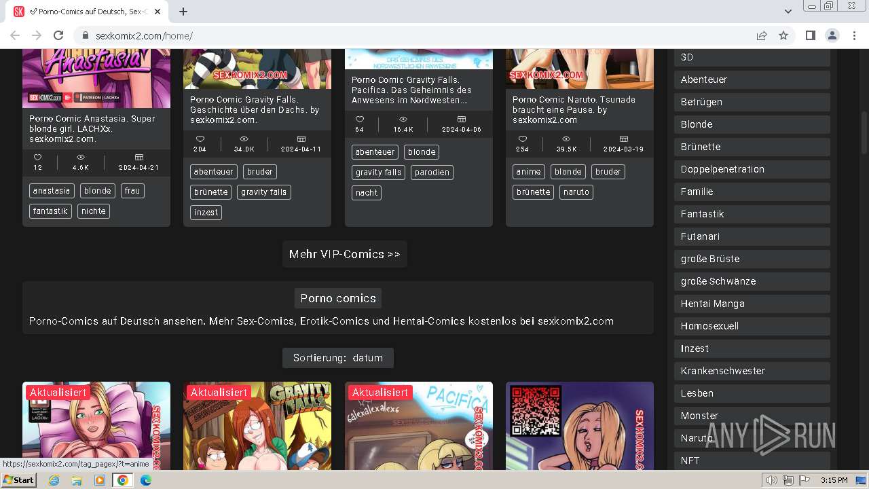869x489 pixels.
Task: Open the Hentai Manga sidebar category
Action: tap(752, 304)
